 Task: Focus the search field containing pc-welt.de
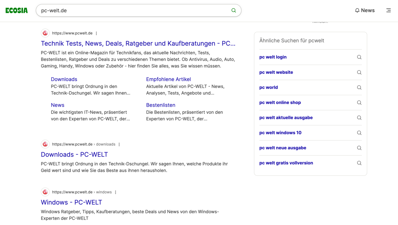click(138, 10)
